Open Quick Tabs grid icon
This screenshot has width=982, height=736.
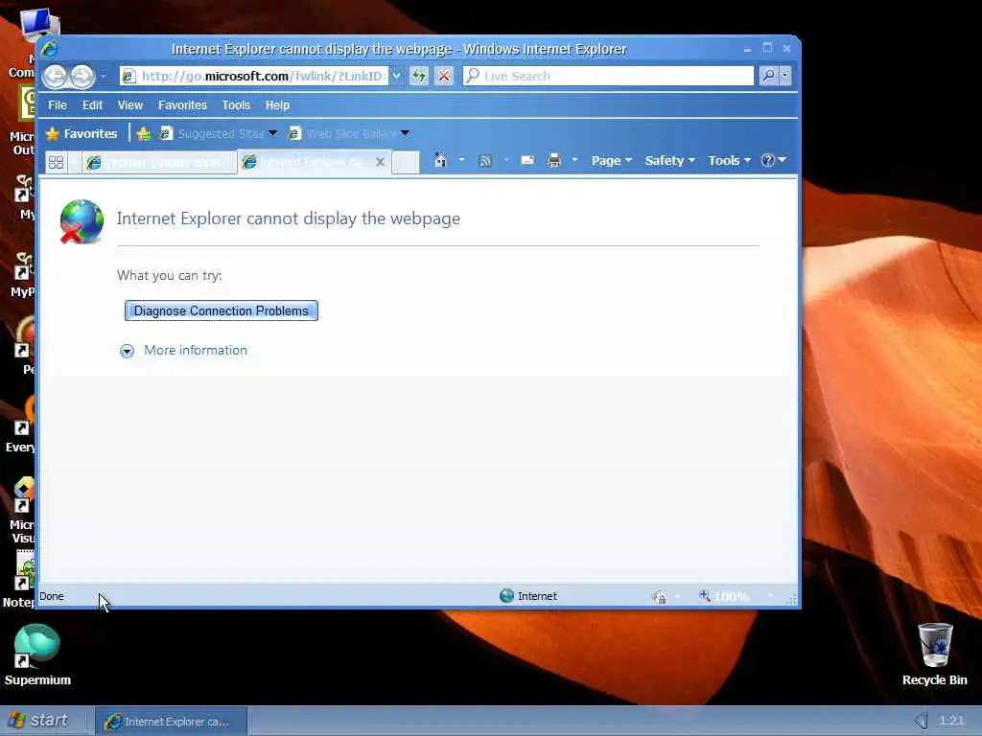tap(56, 162)
